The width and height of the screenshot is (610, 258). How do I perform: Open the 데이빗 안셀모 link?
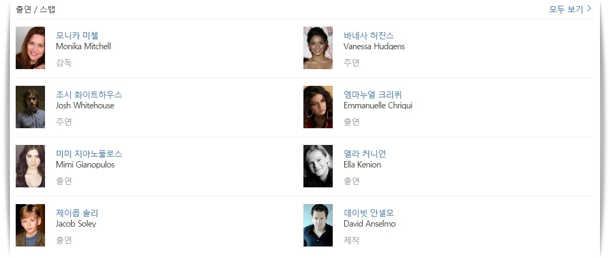coord(368,213)
